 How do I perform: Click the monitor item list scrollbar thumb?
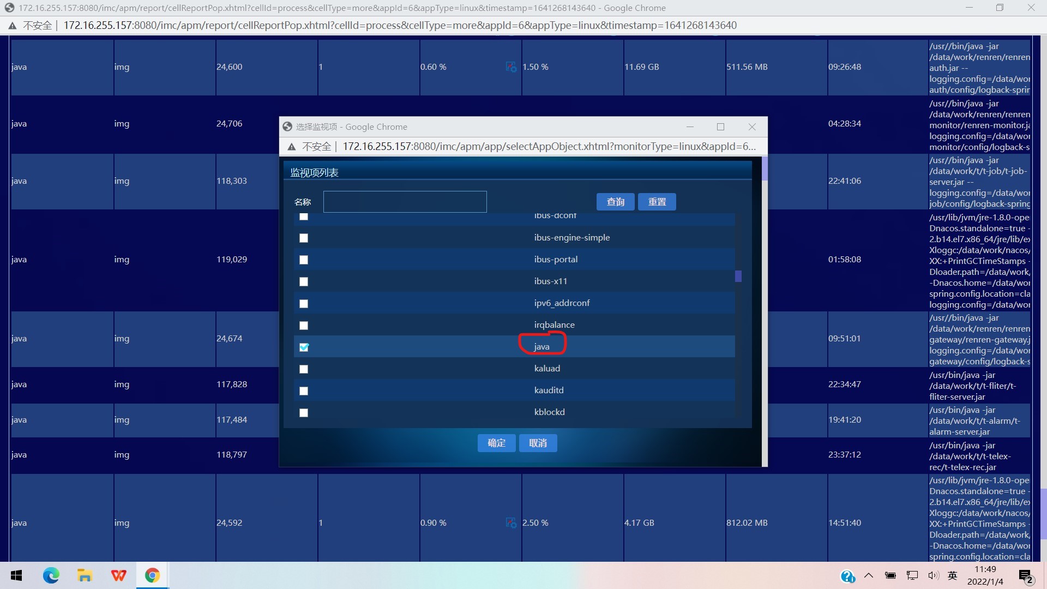(738, 277)
